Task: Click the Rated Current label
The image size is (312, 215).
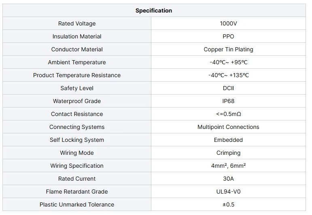Action: 77,179
